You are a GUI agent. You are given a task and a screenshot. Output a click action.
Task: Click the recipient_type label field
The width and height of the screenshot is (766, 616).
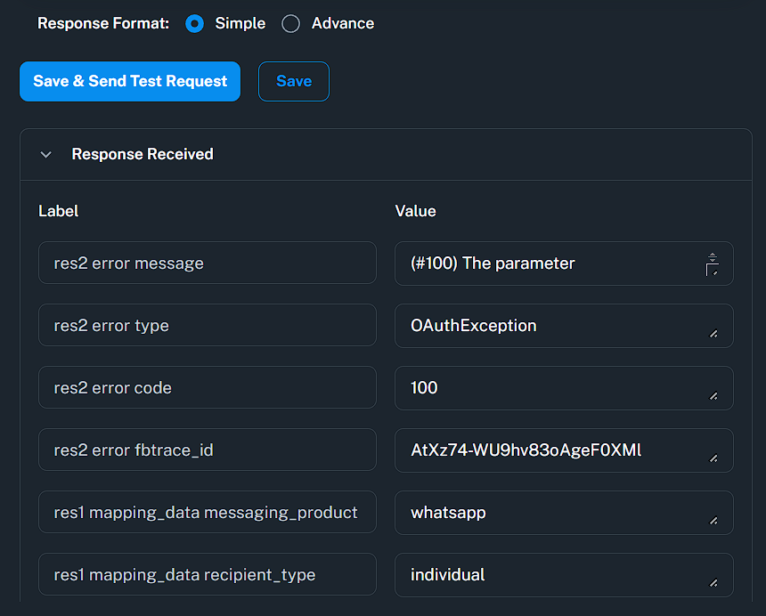coord(207,575)
